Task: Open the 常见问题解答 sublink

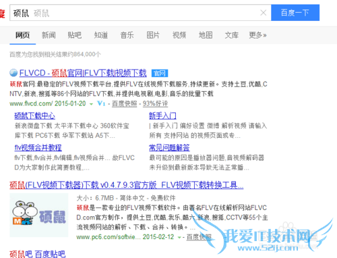Action: (x=169, y=148)
